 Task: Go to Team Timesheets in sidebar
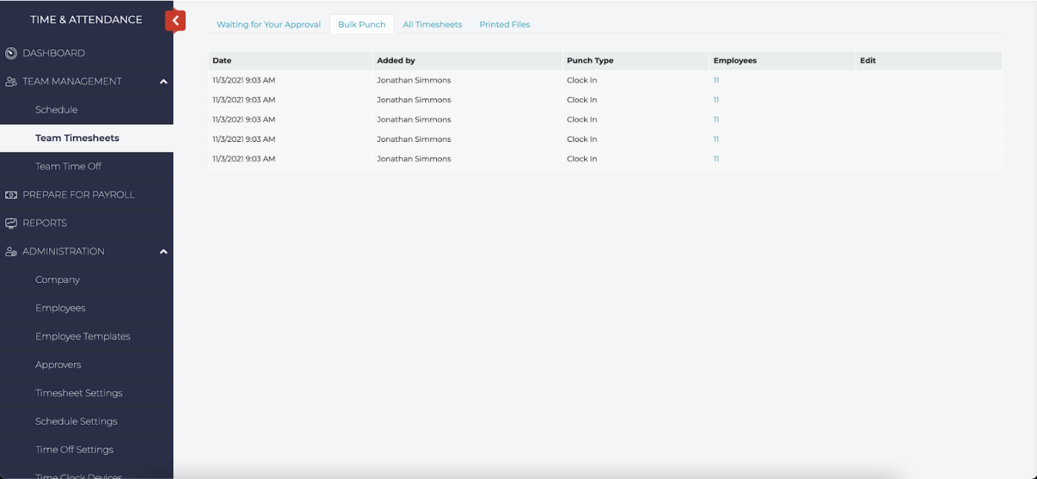point(78,137)
